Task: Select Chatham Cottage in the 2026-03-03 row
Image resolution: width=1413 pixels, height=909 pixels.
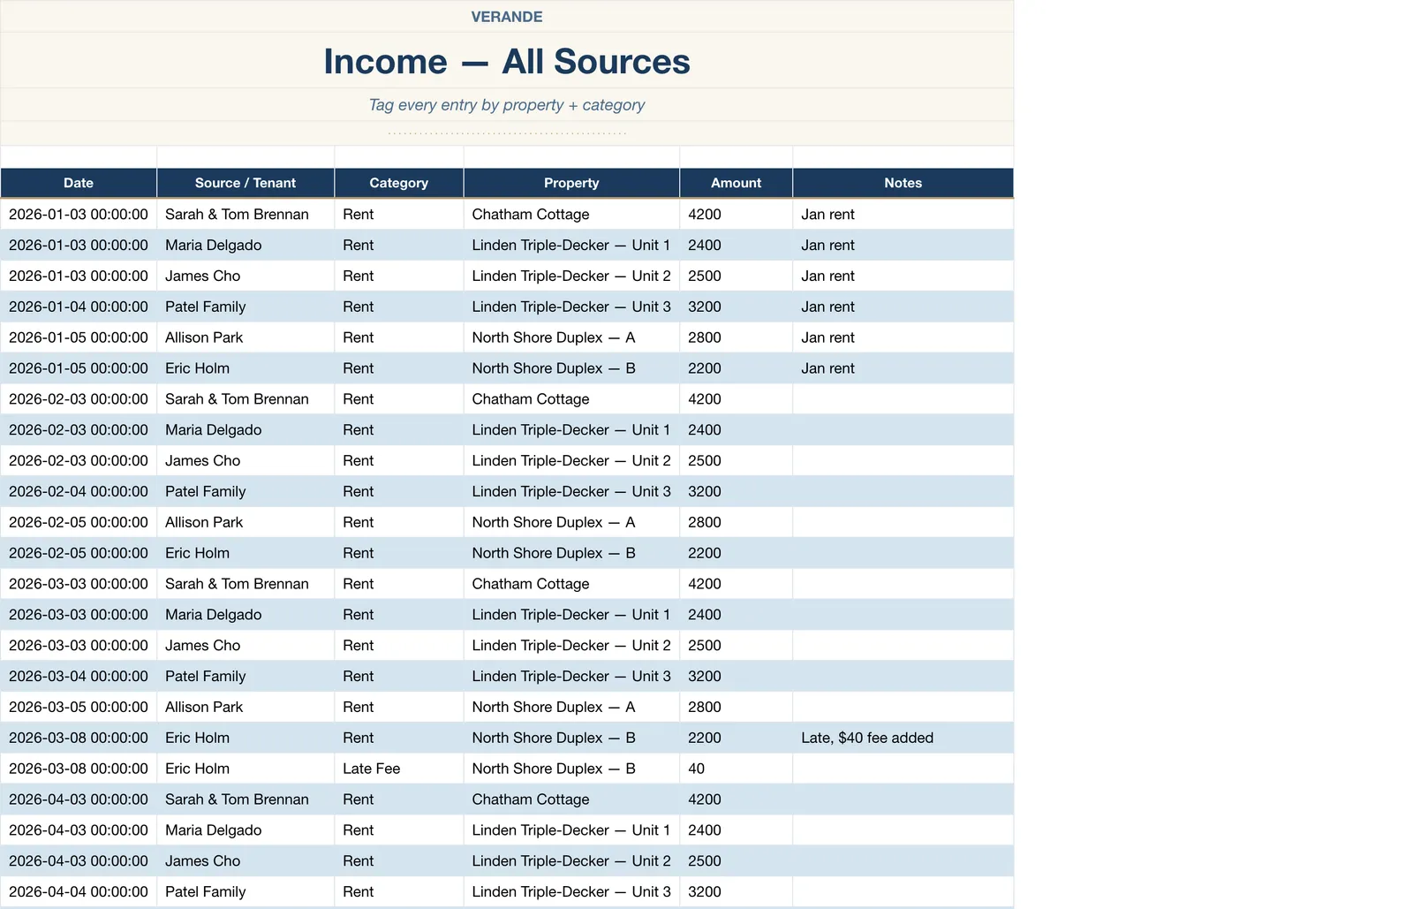Action: pyautogui.click(x=571, y=584)
